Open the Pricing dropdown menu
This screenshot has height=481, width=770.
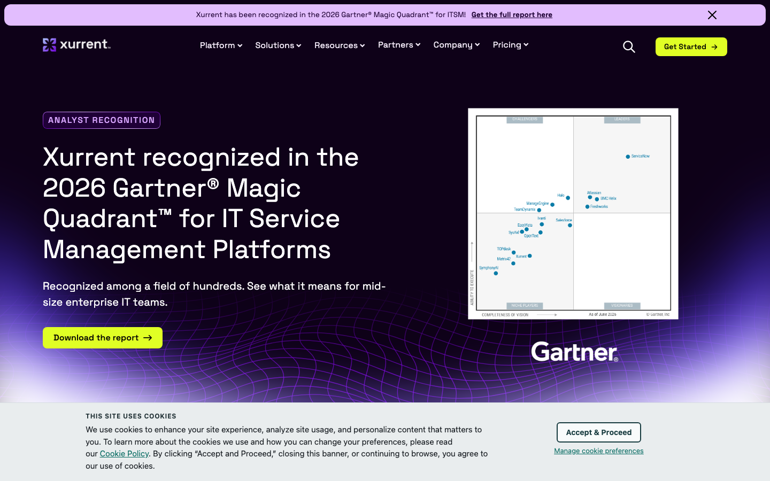coord(511,45)
